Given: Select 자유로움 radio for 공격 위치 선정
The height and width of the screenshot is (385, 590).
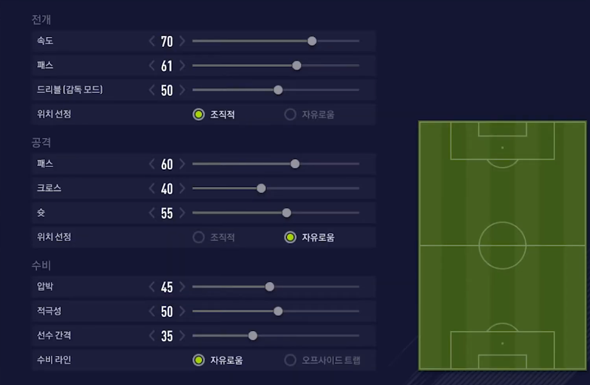Looking at the screenshot, I should tap(290, 237).
